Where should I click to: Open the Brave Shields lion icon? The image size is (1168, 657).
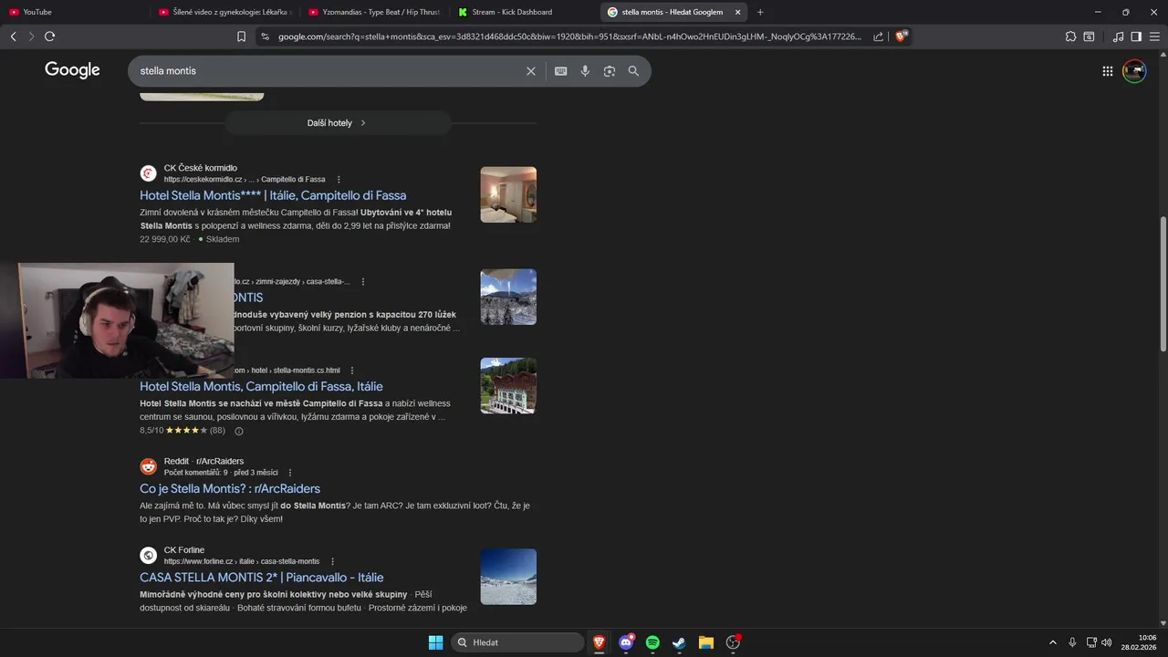pyautogui.click(x=901, y=36)
